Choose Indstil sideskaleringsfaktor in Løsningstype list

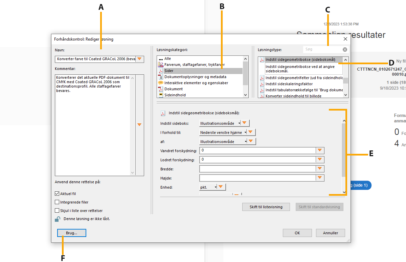tap(289, 84)
